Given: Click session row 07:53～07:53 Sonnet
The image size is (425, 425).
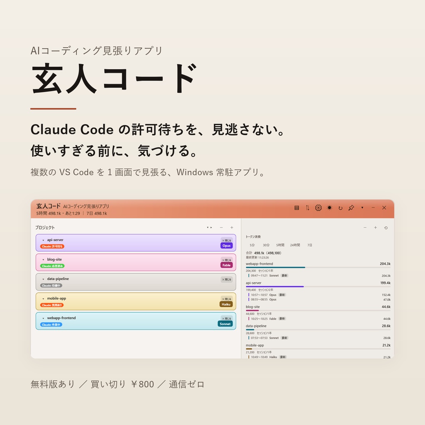Looking at the screenshot, I should (319, 338).
